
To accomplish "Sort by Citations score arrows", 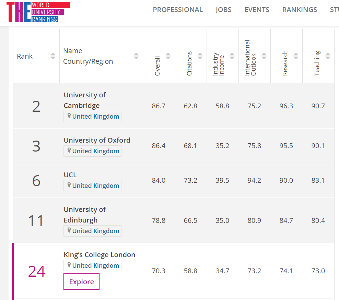I will click(x=200, y=56).
